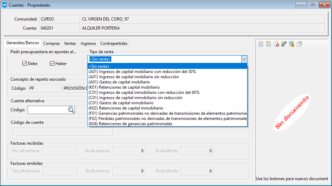Toggle the Debe checkbox
The width and height of the screenshot is (332, 186).
pos(24,64)
